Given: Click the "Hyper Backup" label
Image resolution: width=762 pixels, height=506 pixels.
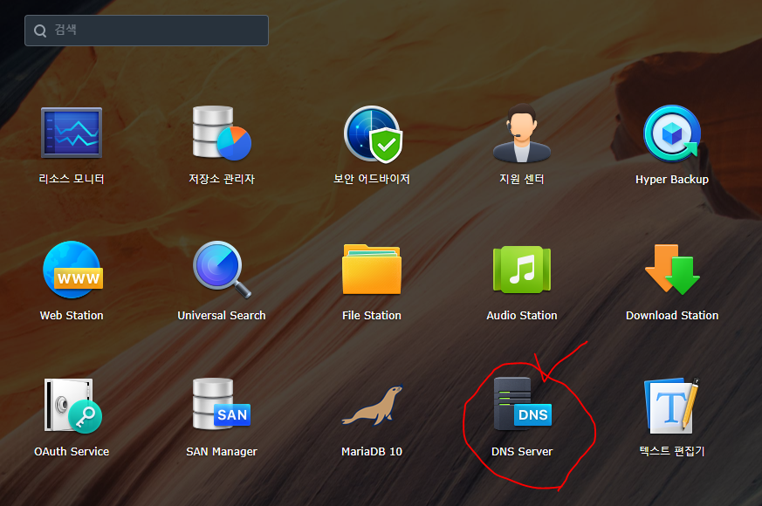Looking at the screenshot, I should pos(672,180).
